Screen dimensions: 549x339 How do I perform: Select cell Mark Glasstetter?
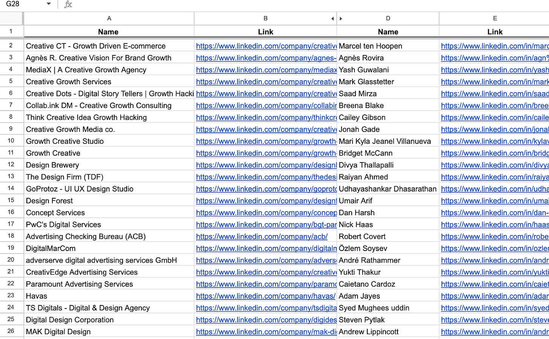tap(388, 82)
